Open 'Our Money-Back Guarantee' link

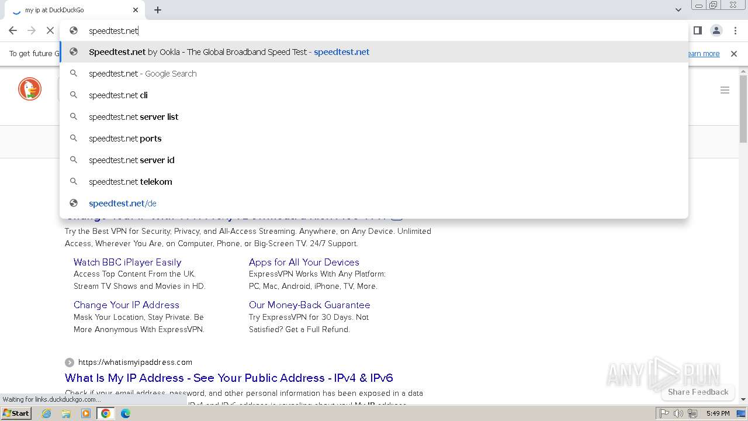pos(309,305)
